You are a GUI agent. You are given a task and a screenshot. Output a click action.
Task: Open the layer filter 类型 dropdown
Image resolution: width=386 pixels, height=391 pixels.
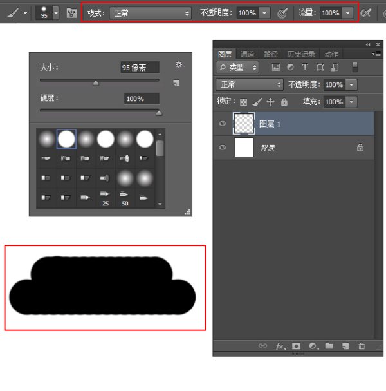(x=237, y=67)
